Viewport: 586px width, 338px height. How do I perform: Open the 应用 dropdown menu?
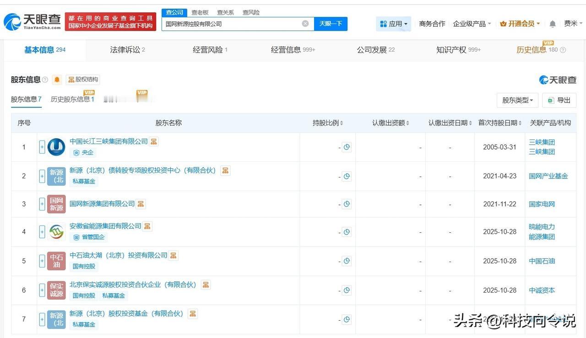(x=394, y=24)
